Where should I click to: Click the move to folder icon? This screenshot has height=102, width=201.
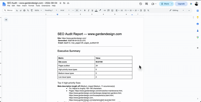coord(64,3)
